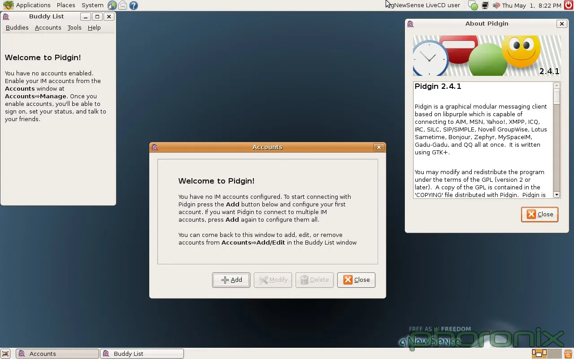Click the network monitor tray icon
The height and width of the screenshot is (359, 574).
point(485,5)
